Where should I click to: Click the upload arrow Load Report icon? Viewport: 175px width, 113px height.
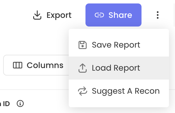click(83, 68)
